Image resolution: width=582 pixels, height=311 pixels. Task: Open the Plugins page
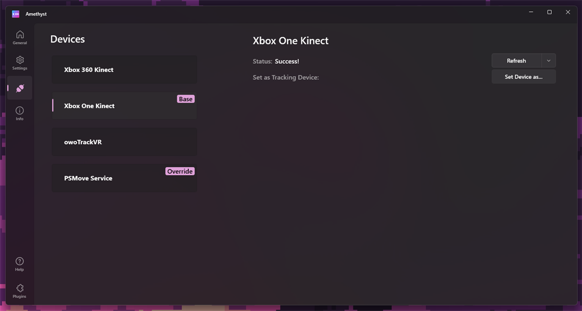(19, 291)
